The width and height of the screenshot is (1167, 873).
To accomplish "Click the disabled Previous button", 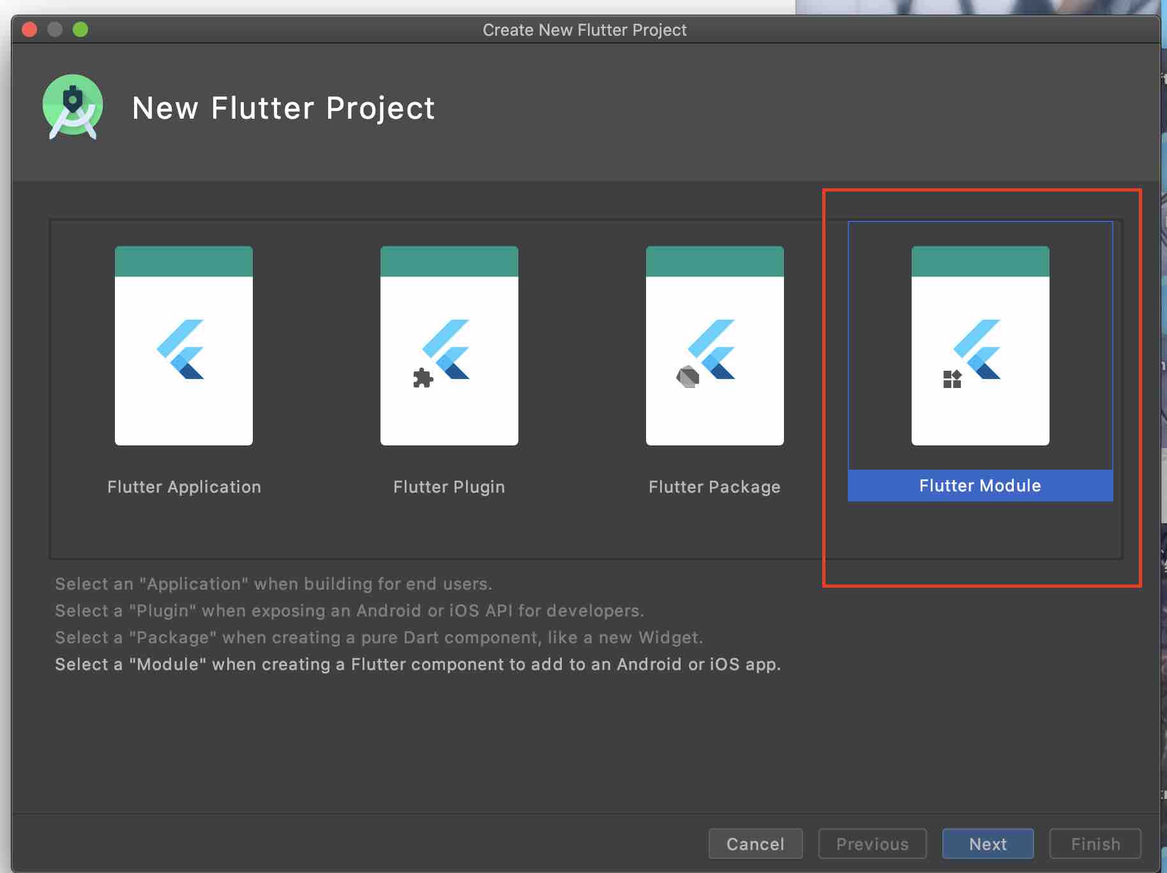I will click(x=873, y=844).
